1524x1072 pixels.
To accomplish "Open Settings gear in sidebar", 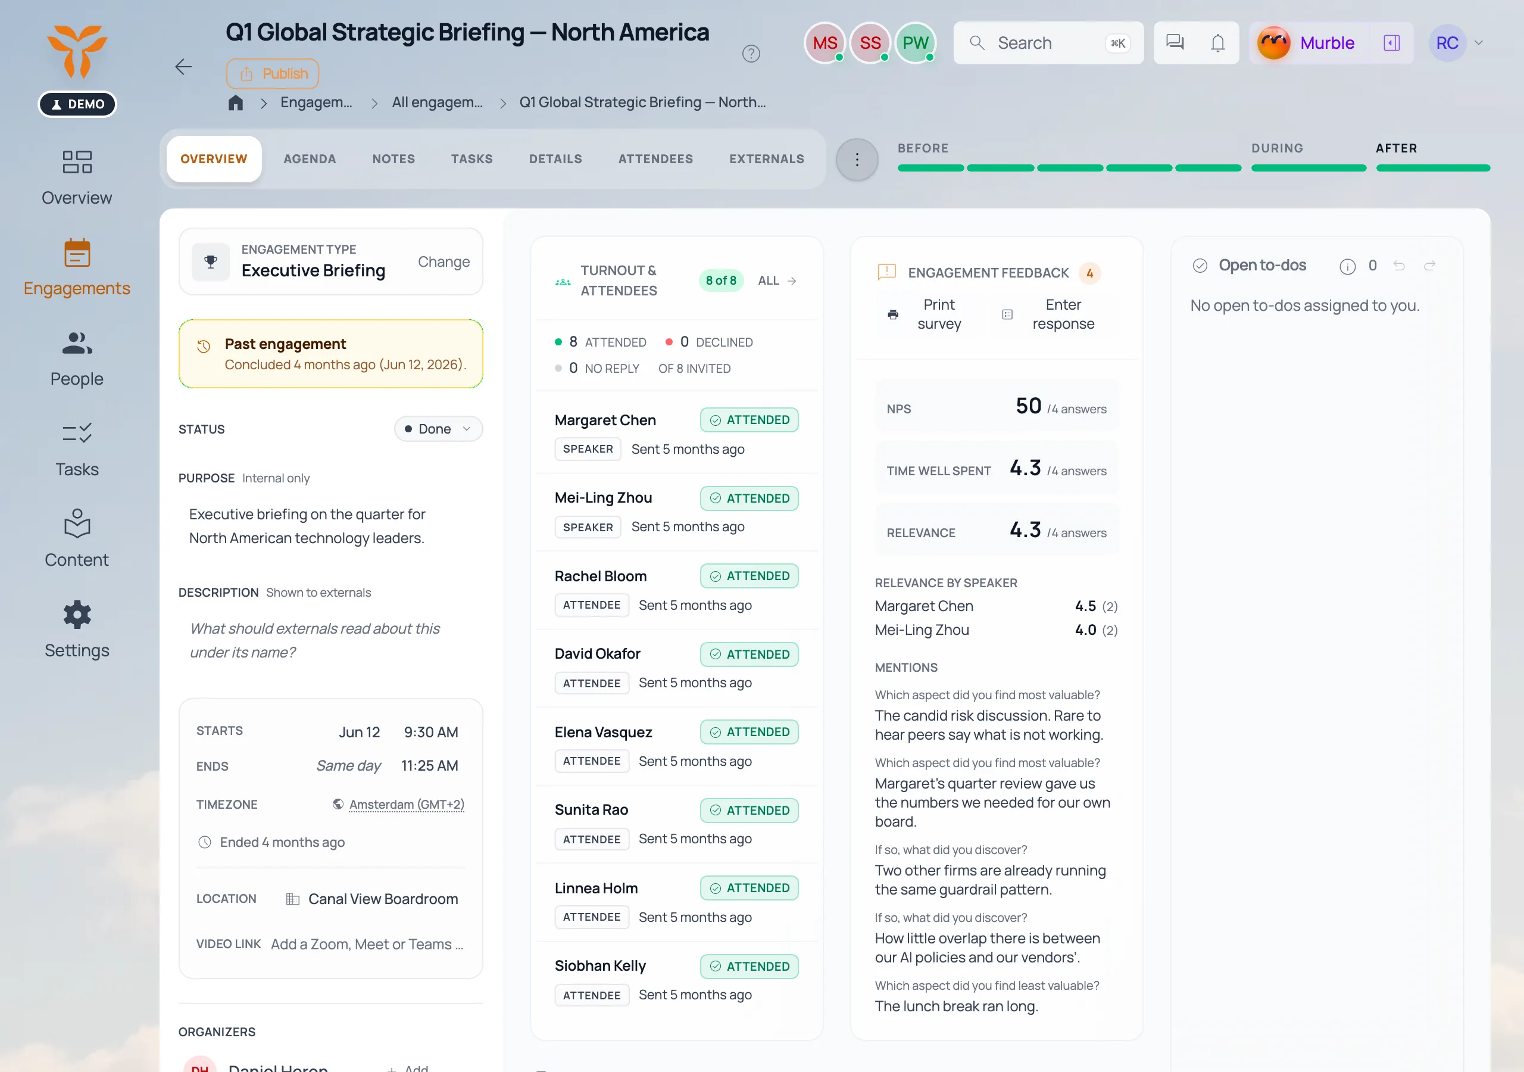I will point(77,630).
